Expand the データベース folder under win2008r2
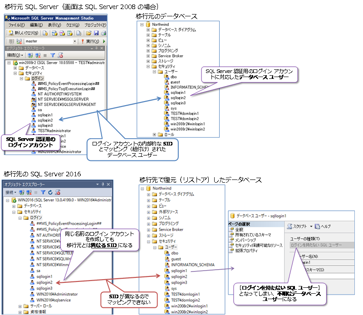 coord(15,68)
